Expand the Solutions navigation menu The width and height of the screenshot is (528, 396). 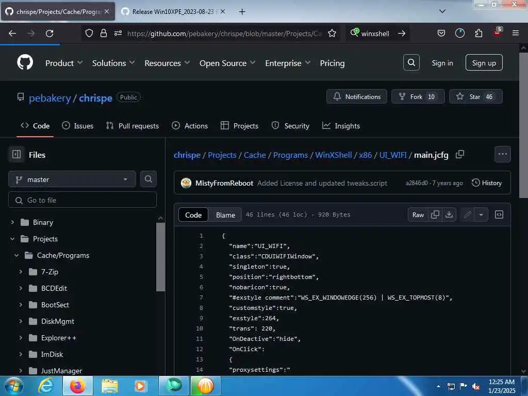click(x=113, y=63)
